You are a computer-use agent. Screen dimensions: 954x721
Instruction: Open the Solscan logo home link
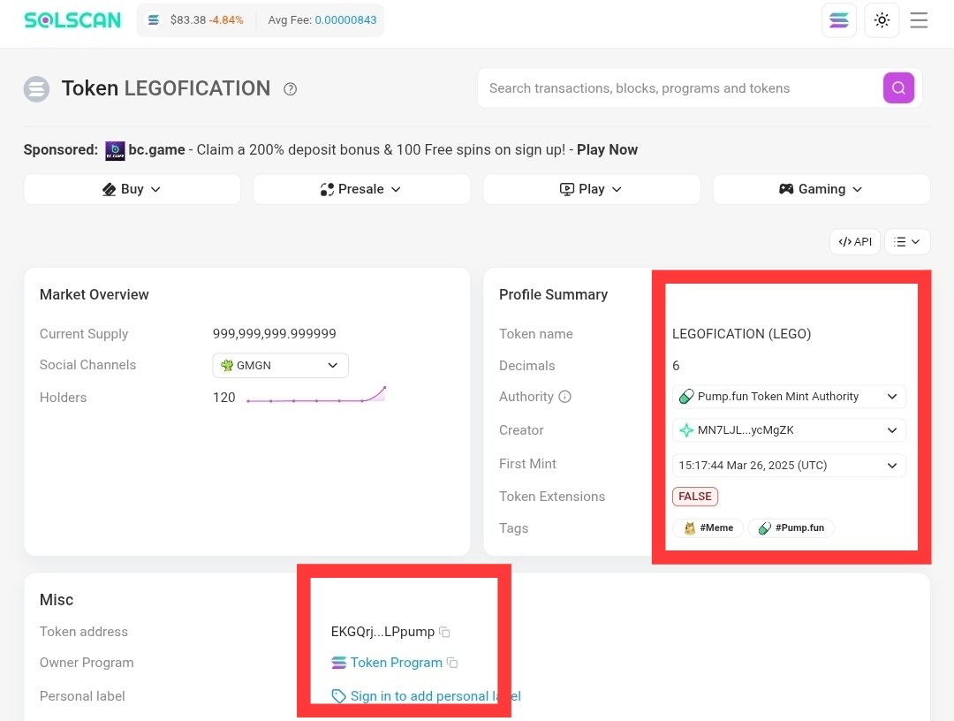pyautogui.click(x=72, y=20)
